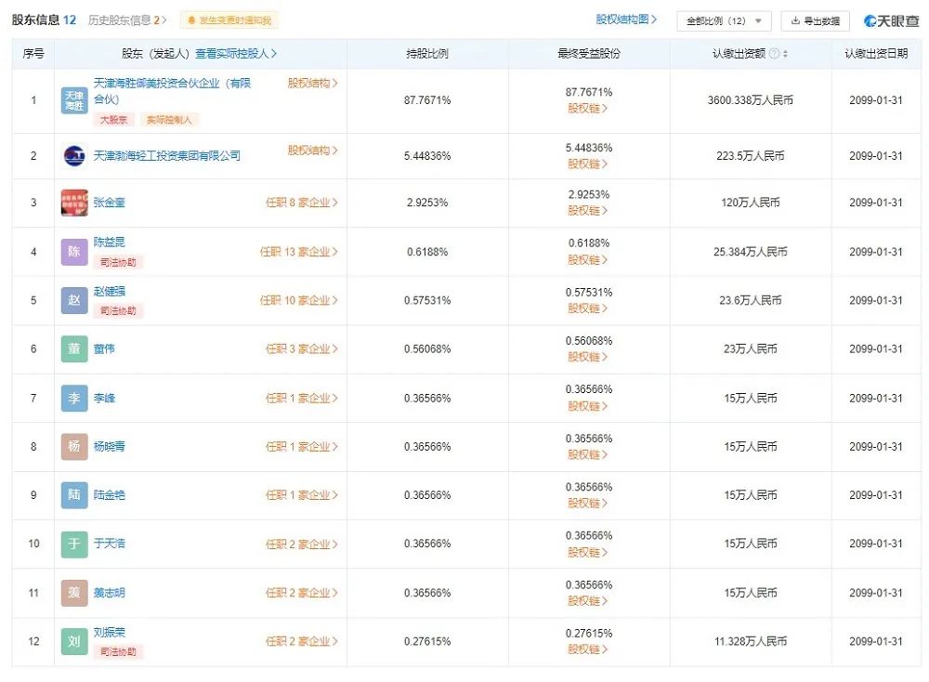Open 历史股东信息 2 tab
The width and height of the screenshot is (929, 682).
126,20
